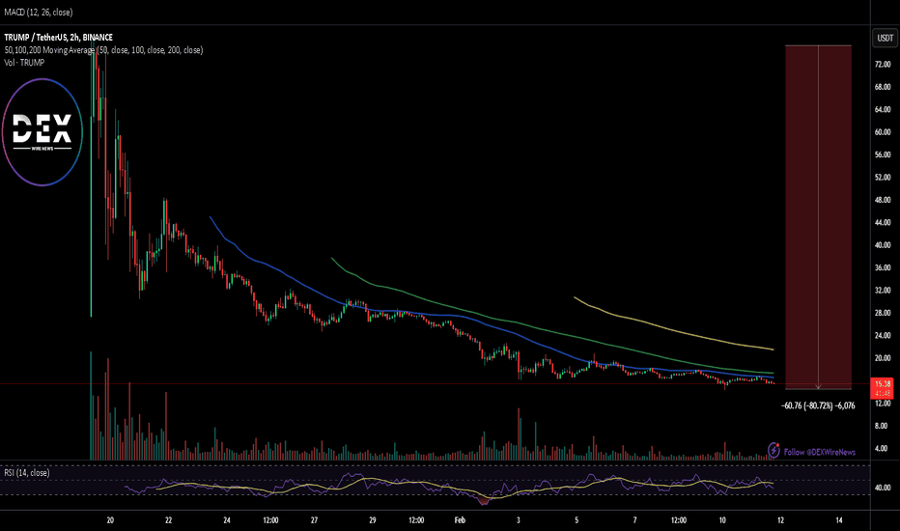
Task: Click the 24.00 price axis label
Action: click(x=883, y=335)
